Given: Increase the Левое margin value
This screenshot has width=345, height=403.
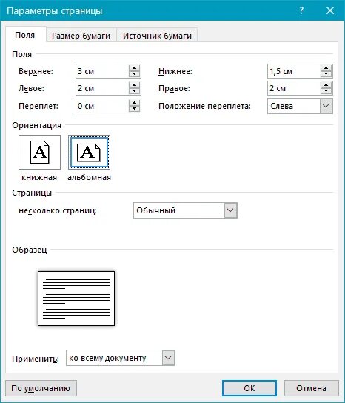Looking at the screenshot, I should coord(134,85).
